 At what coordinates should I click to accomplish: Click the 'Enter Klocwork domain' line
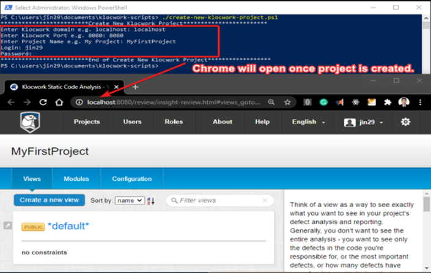click(83, 29)
